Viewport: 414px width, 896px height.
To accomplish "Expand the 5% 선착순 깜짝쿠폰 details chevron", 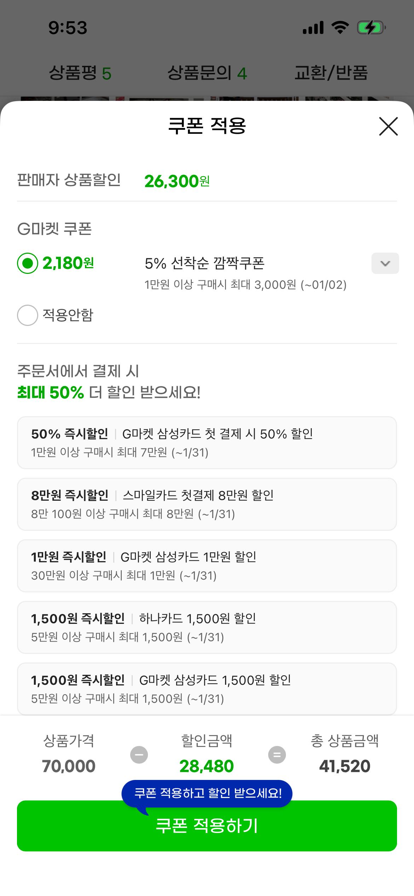I will point(385,263).
